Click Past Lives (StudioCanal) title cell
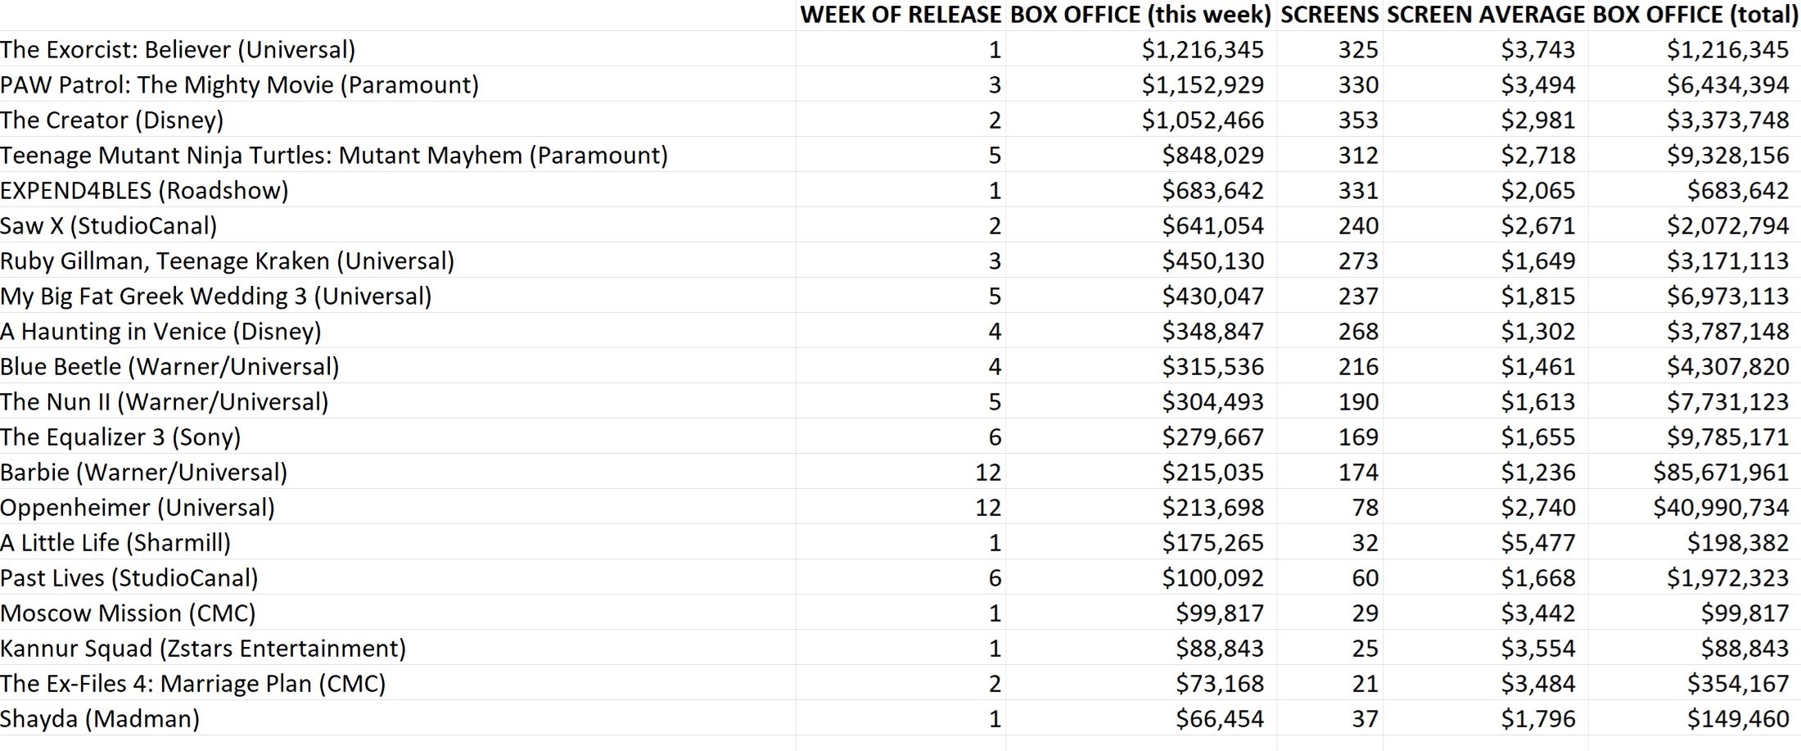Viewport: 1801px width, 751px height. (x=398, y=577)
